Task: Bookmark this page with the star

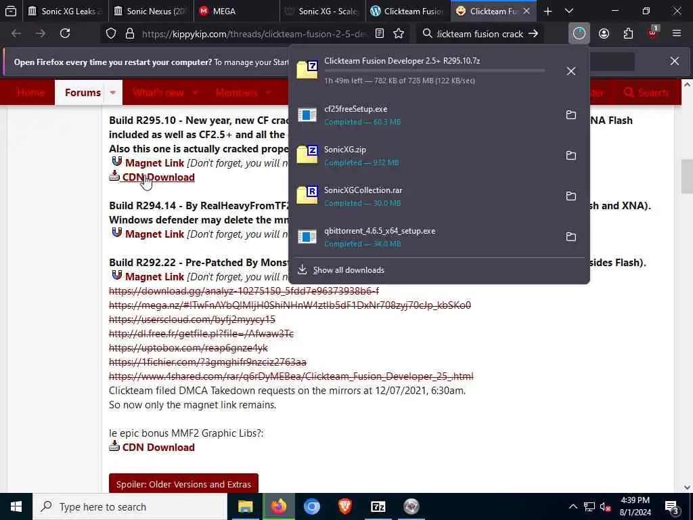Action: 399,34
